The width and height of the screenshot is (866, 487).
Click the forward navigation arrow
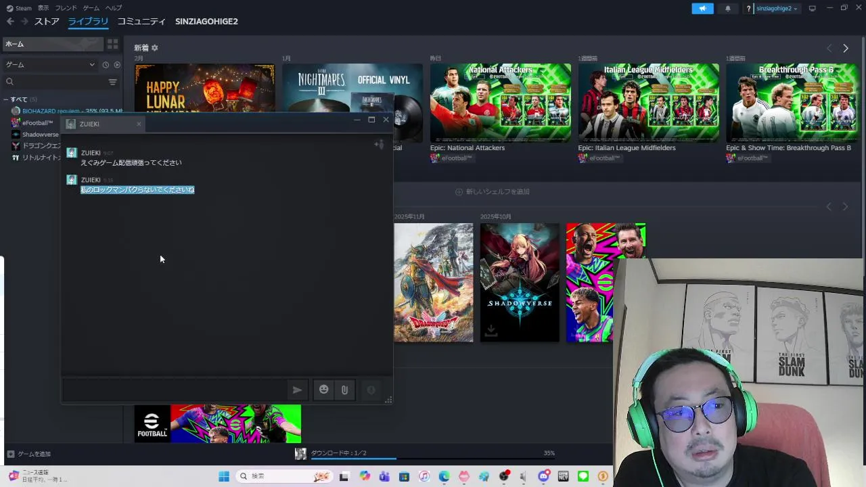(24, 22)
